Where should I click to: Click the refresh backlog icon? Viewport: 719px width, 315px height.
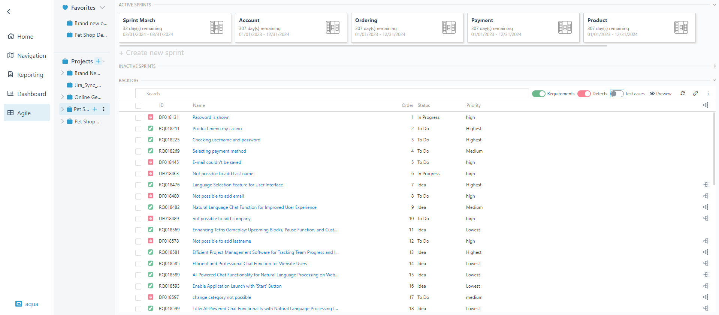point(683,93)
